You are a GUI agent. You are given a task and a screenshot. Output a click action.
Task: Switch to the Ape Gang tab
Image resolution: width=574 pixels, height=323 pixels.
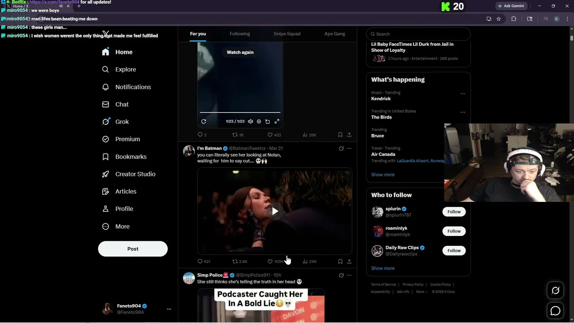[335, 34]
